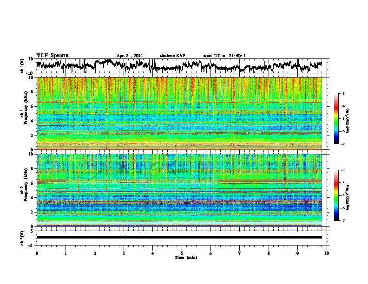Click time axis tick label "0"
Screen dimensions: 368x284
(x=37, y=253)
